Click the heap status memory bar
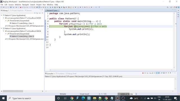This screenshot has height=101, width=180. [126, 94]
